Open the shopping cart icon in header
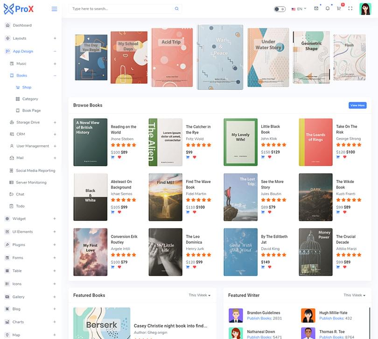 tap(339, 9)
